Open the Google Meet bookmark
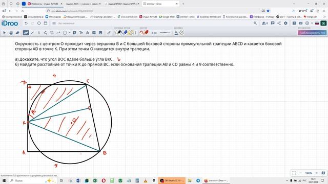This screenshot has width=328, height=184. pyautogui.click(x=167, y=17)
